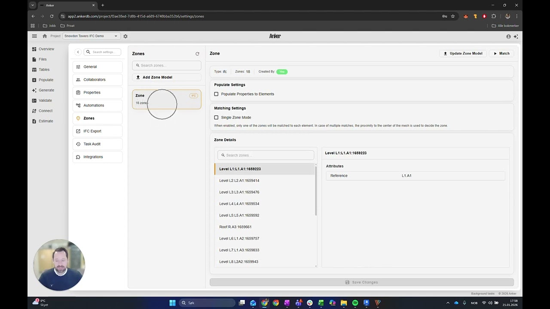Open Files in the left sidebar
This screenshot has width=550, height=309.
point(40,59)
